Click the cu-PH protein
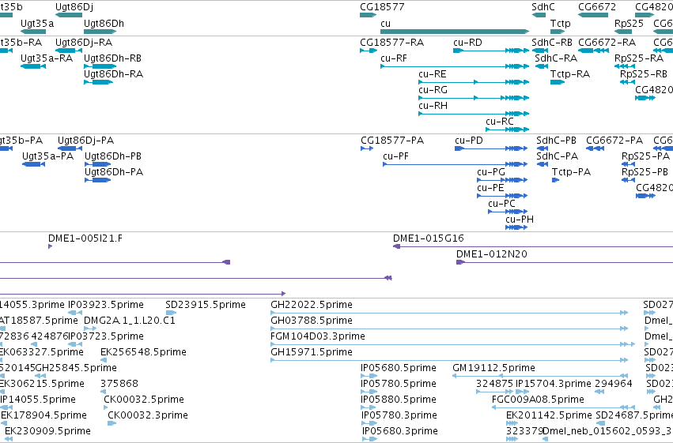The image size is (673, 443). (516, 227)
